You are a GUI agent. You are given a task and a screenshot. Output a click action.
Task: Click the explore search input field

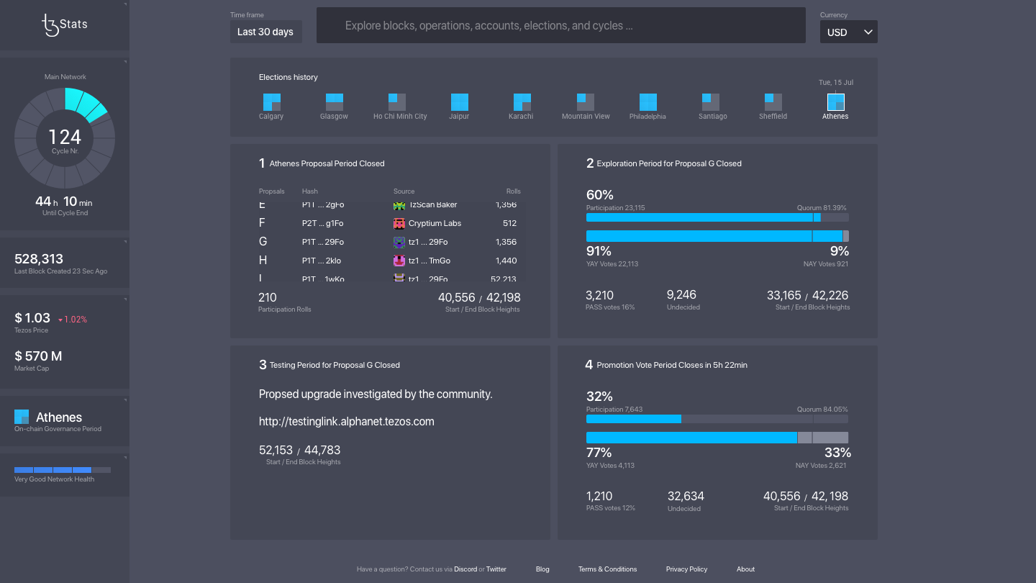(x=561, y=25)
